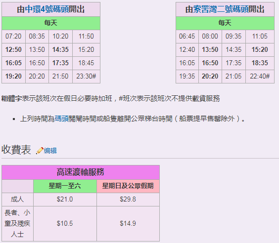This screenshot has width=279, height=243.
Task: Select the bold 12:50 departure cell
Action: [x=13, y=50]
